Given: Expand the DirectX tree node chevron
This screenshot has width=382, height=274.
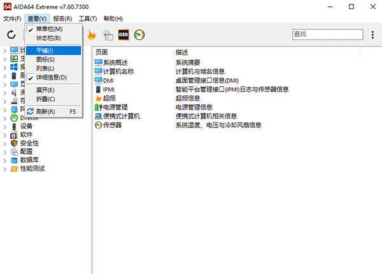Looking at the screenshot, I should [4, 118].
